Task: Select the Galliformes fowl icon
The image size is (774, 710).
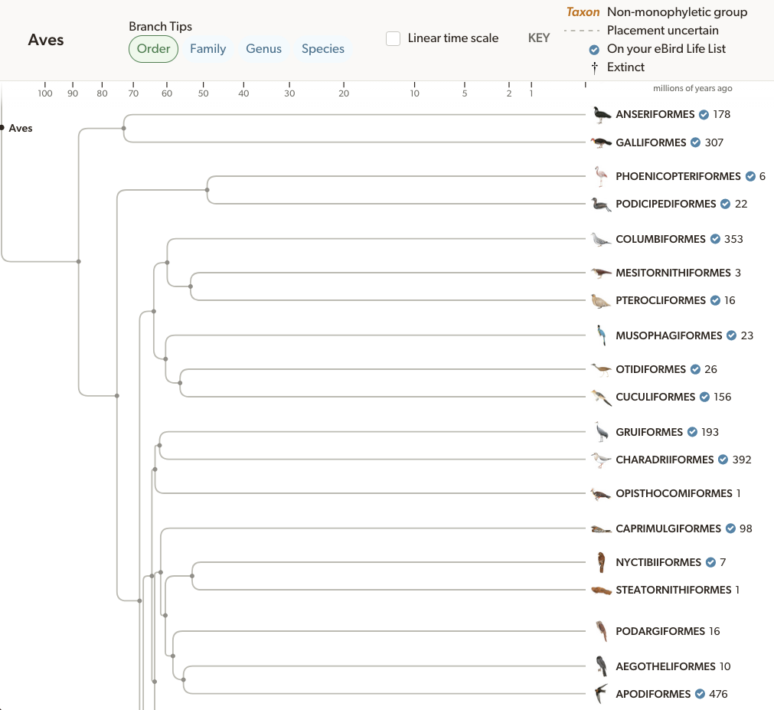Action: coord(602,142)
